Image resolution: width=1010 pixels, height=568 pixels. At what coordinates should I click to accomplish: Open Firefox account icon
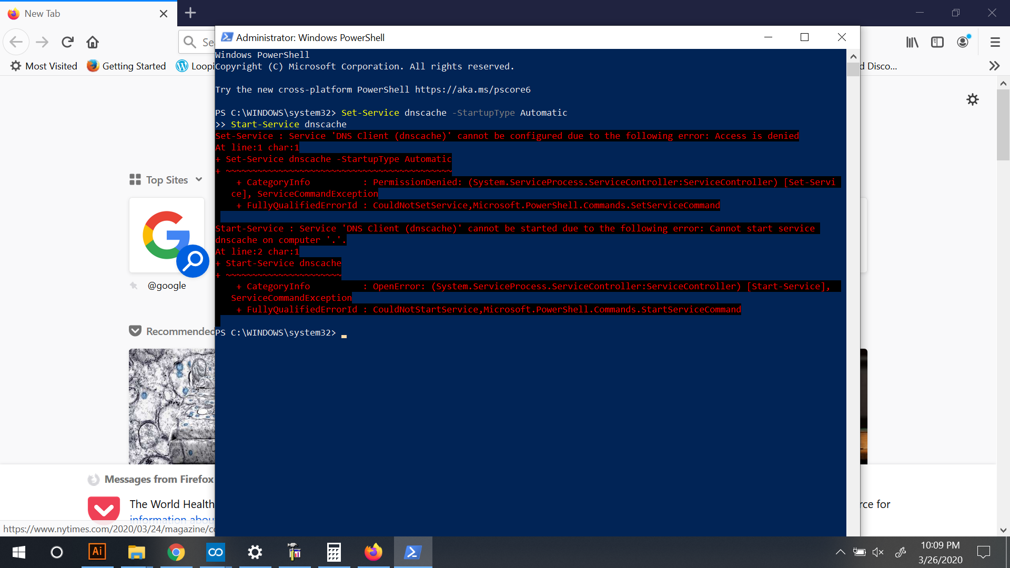tap(963, 42)
